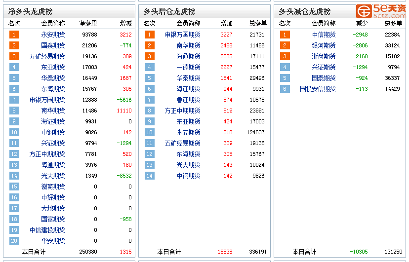Select the 浙商期货 member link
The height and width of the screenshot is (262, 409).
point(324,57)
